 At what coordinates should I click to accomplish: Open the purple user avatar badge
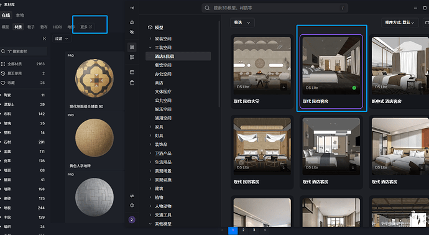tap(132, 219)
